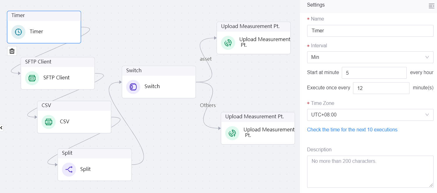Click the upper Upload Measurement Pt. icon
The height and width of the screenshot is (193, 437).
point(228,42)
